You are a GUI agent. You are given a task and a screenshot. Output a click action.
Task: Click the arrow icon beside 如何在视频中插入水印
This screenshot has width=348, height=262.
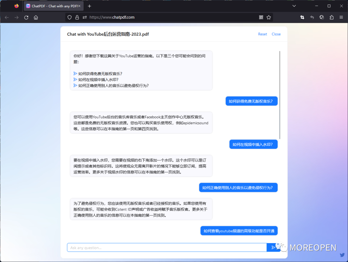(x=75, y=79)
